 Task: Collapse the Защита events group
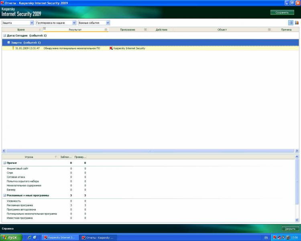9,43
